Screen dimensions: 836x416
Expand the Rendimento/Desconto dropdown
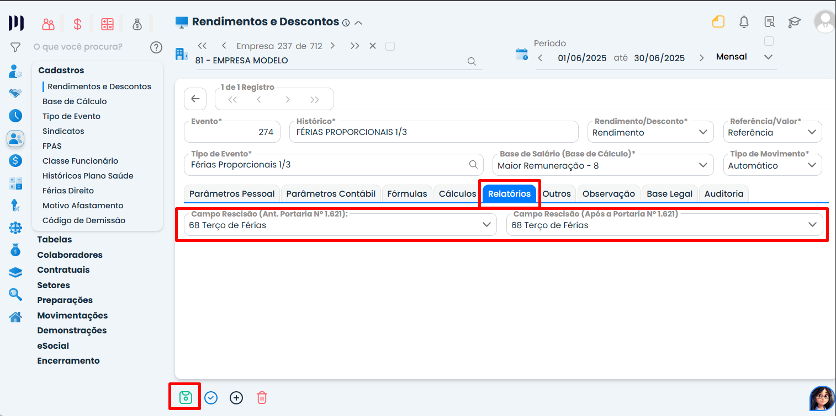tap(702, 132)
